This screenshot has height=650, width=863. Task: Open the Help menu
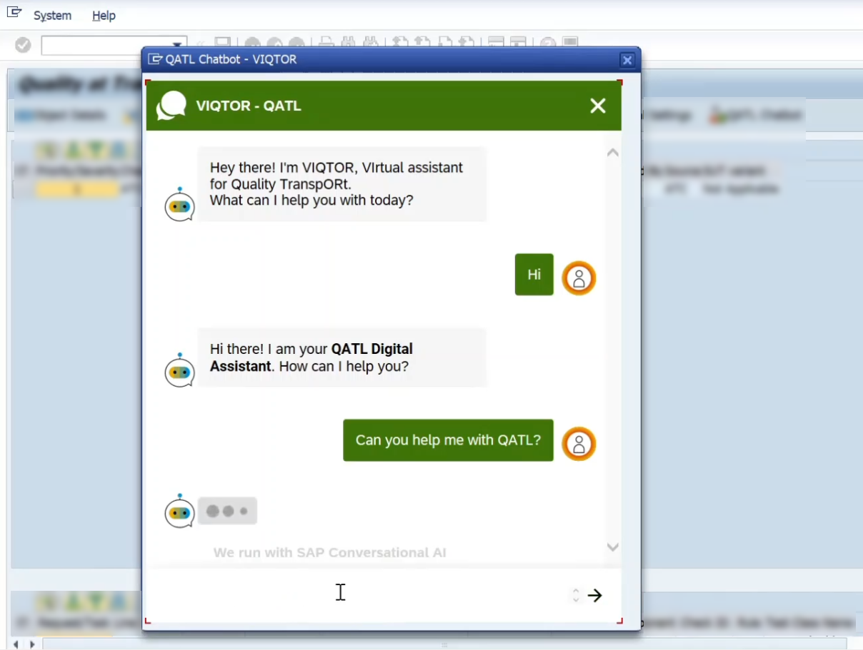click(x=104, y=15)
